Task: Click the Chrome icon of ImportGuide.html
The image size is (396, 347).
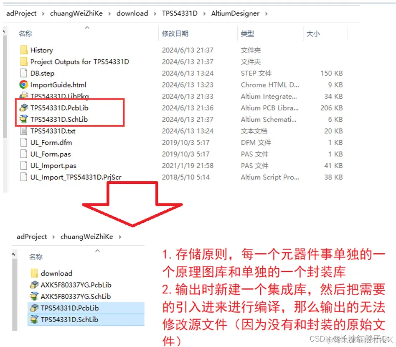Action: (23, 85)
